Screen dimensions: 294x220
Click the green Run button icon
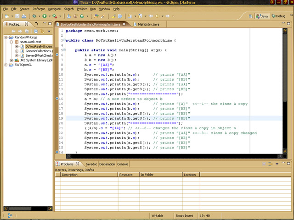coord(45,16)
